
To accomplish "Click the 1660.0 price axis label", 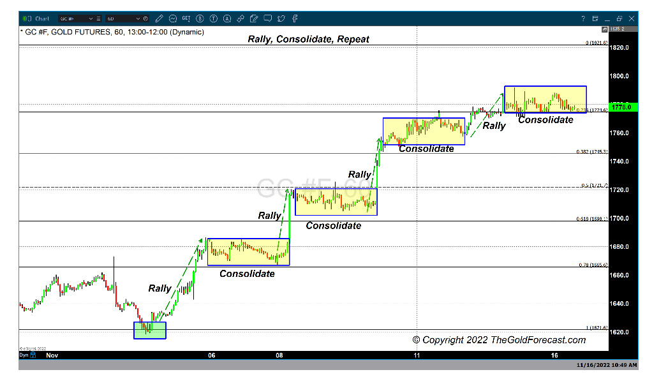I will (619, 275).
